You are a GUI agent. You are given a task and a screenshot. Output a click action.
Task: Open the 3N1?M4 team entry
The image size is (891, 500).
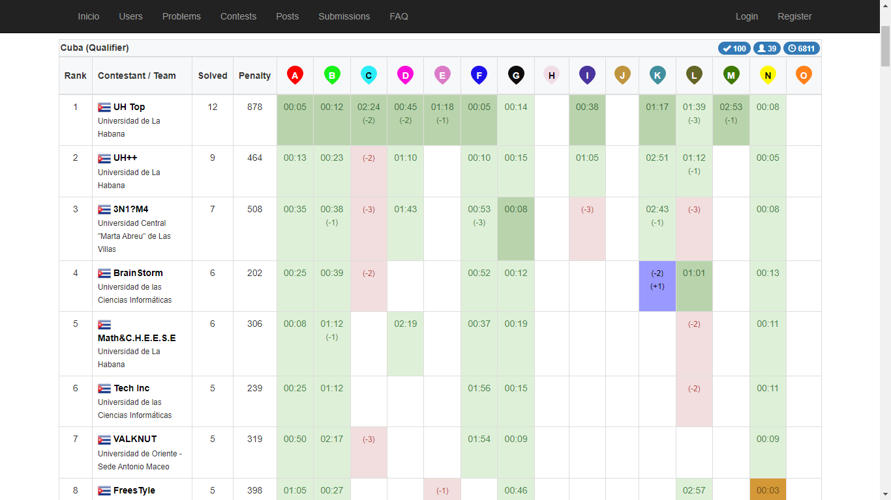pyautogui.click(x=130, y=209)
